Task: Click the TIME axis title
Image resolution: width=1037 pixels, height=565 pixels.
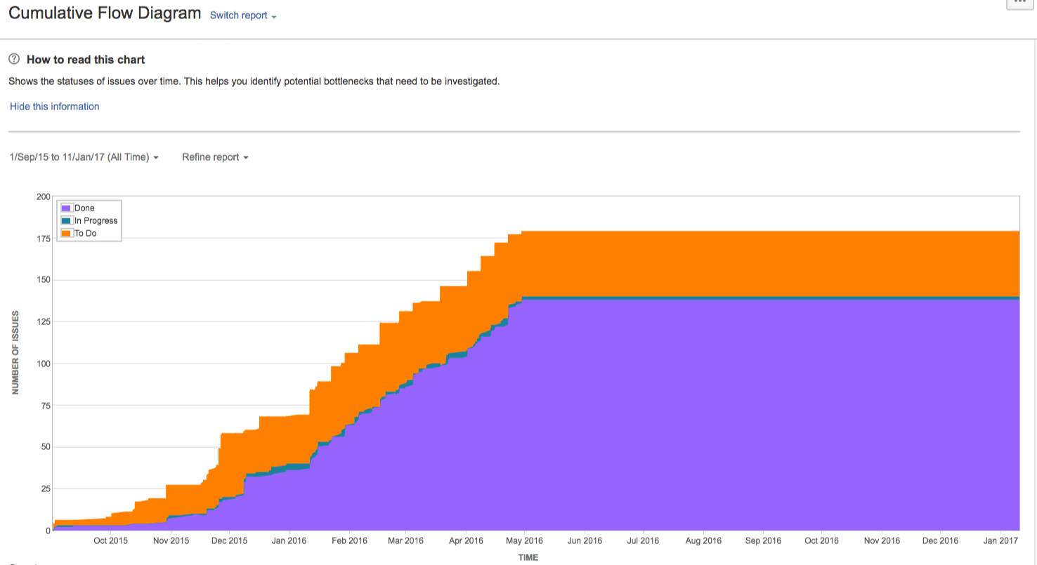Action: 528,557
